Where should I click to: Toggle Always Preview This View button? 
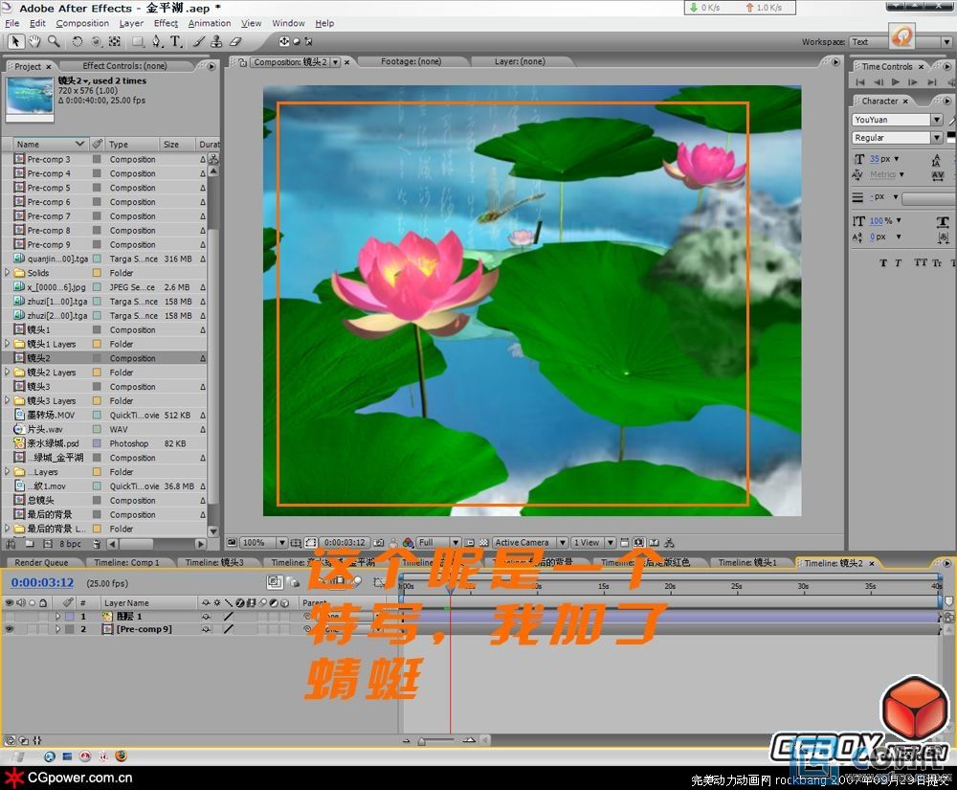[232, 542]
